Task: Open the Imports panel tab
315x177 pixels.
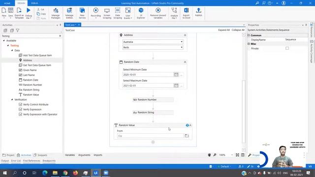Action: coord(98,155)
